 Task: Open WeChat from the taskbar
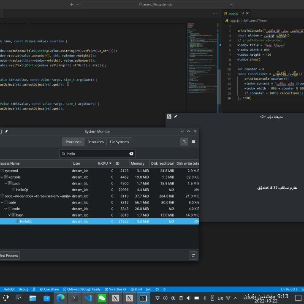[x=102, y=298]
